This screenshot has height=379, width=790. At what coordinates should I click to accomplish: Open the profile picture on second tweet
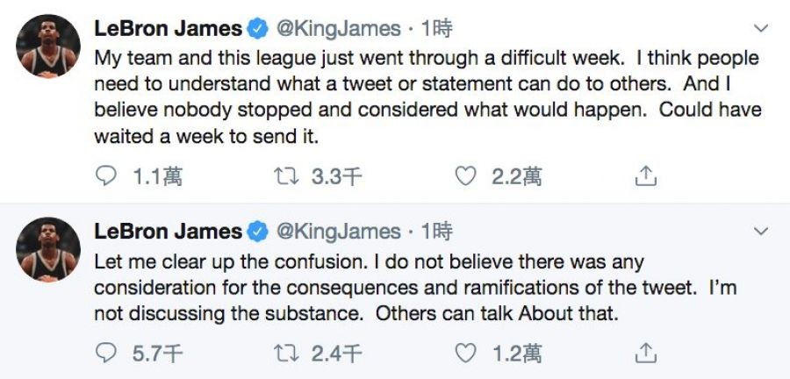[48, 249]
